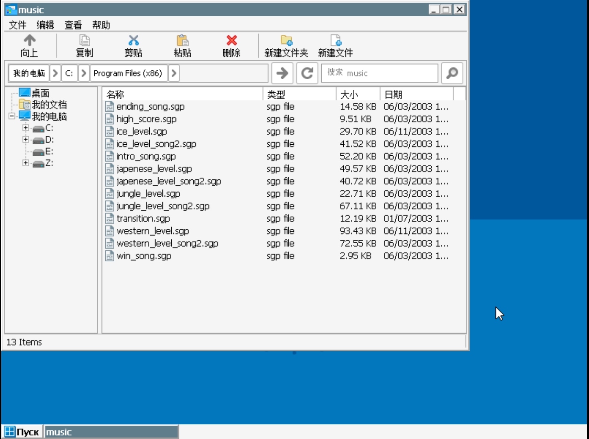Open dropdown arrow after Program Files (x86)
589x439 pixels.
coord(174,73)
